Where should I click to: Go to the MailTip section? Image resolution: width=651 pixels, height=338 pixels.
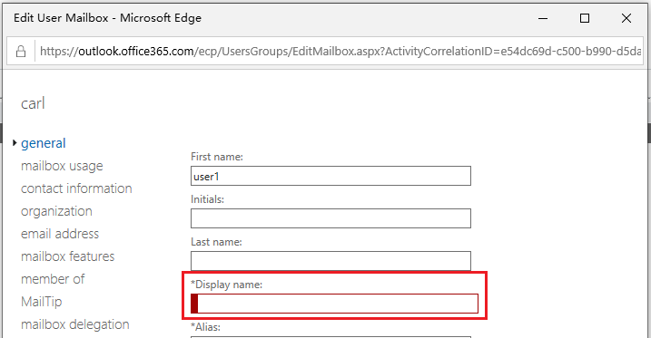41,302
